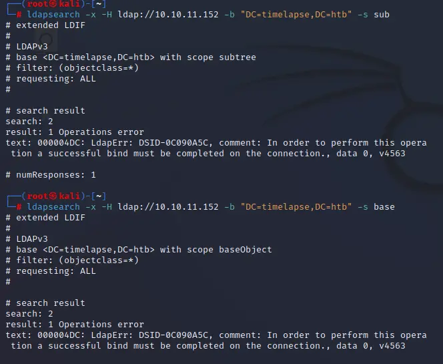This screenshot has width=443, height=364.
Task: Click first 'DSID-0C090A5C' error code
Action: (x=175, y=143)
